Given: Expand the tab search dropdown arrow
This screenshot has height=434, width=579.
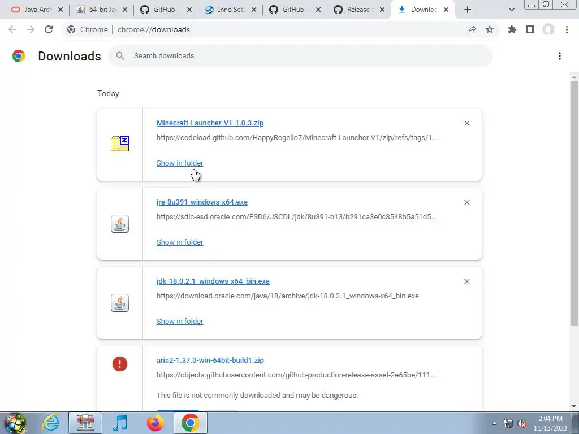Looking at the screenshot, I should (x=511, y=10).
